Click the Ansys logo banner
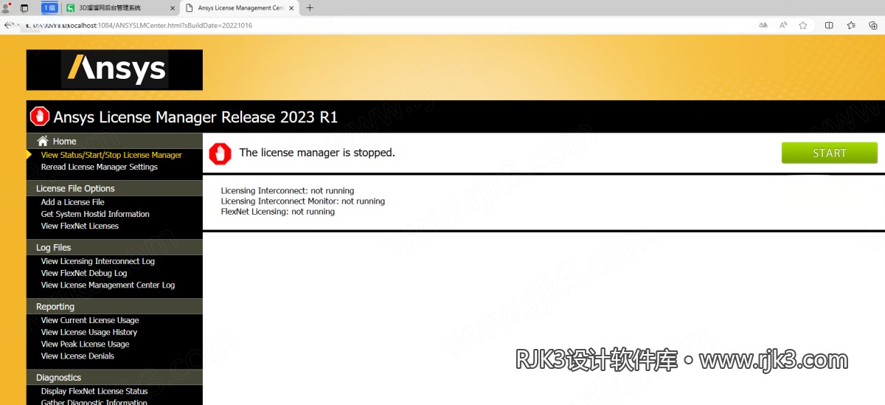The width and height of the screenshot is (885, 405). coord(114,70)
